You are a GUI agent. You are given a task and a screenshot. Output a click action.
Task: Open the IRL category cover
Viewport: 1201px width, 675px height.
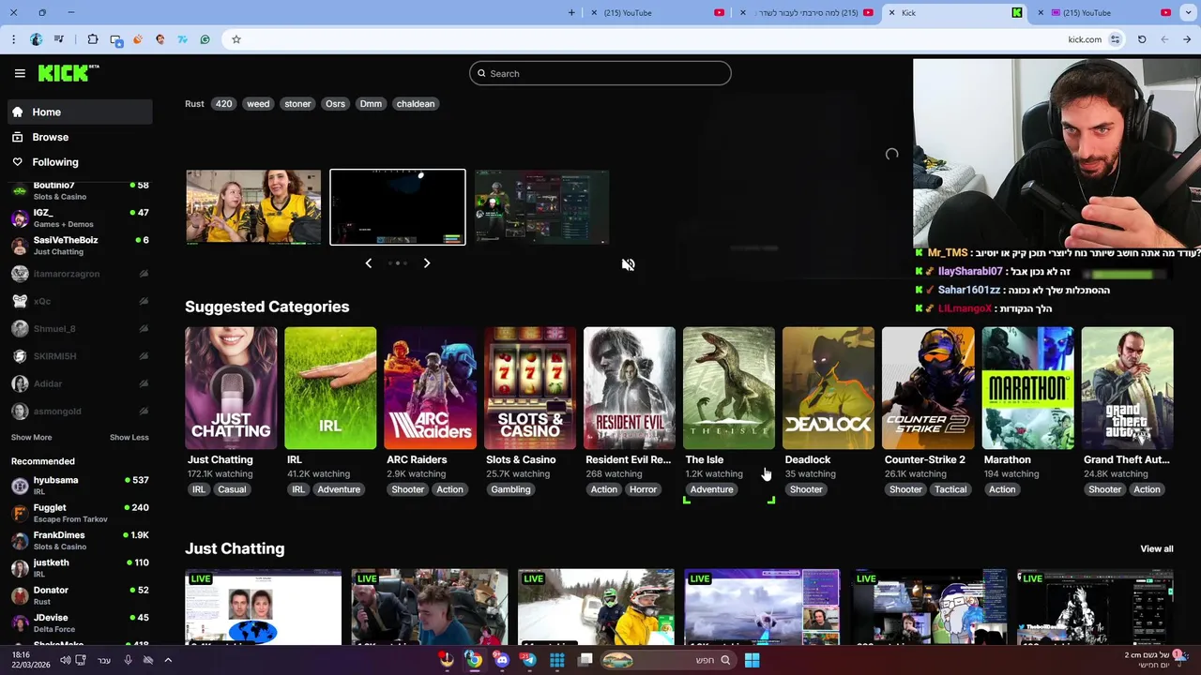pos(330,388)
